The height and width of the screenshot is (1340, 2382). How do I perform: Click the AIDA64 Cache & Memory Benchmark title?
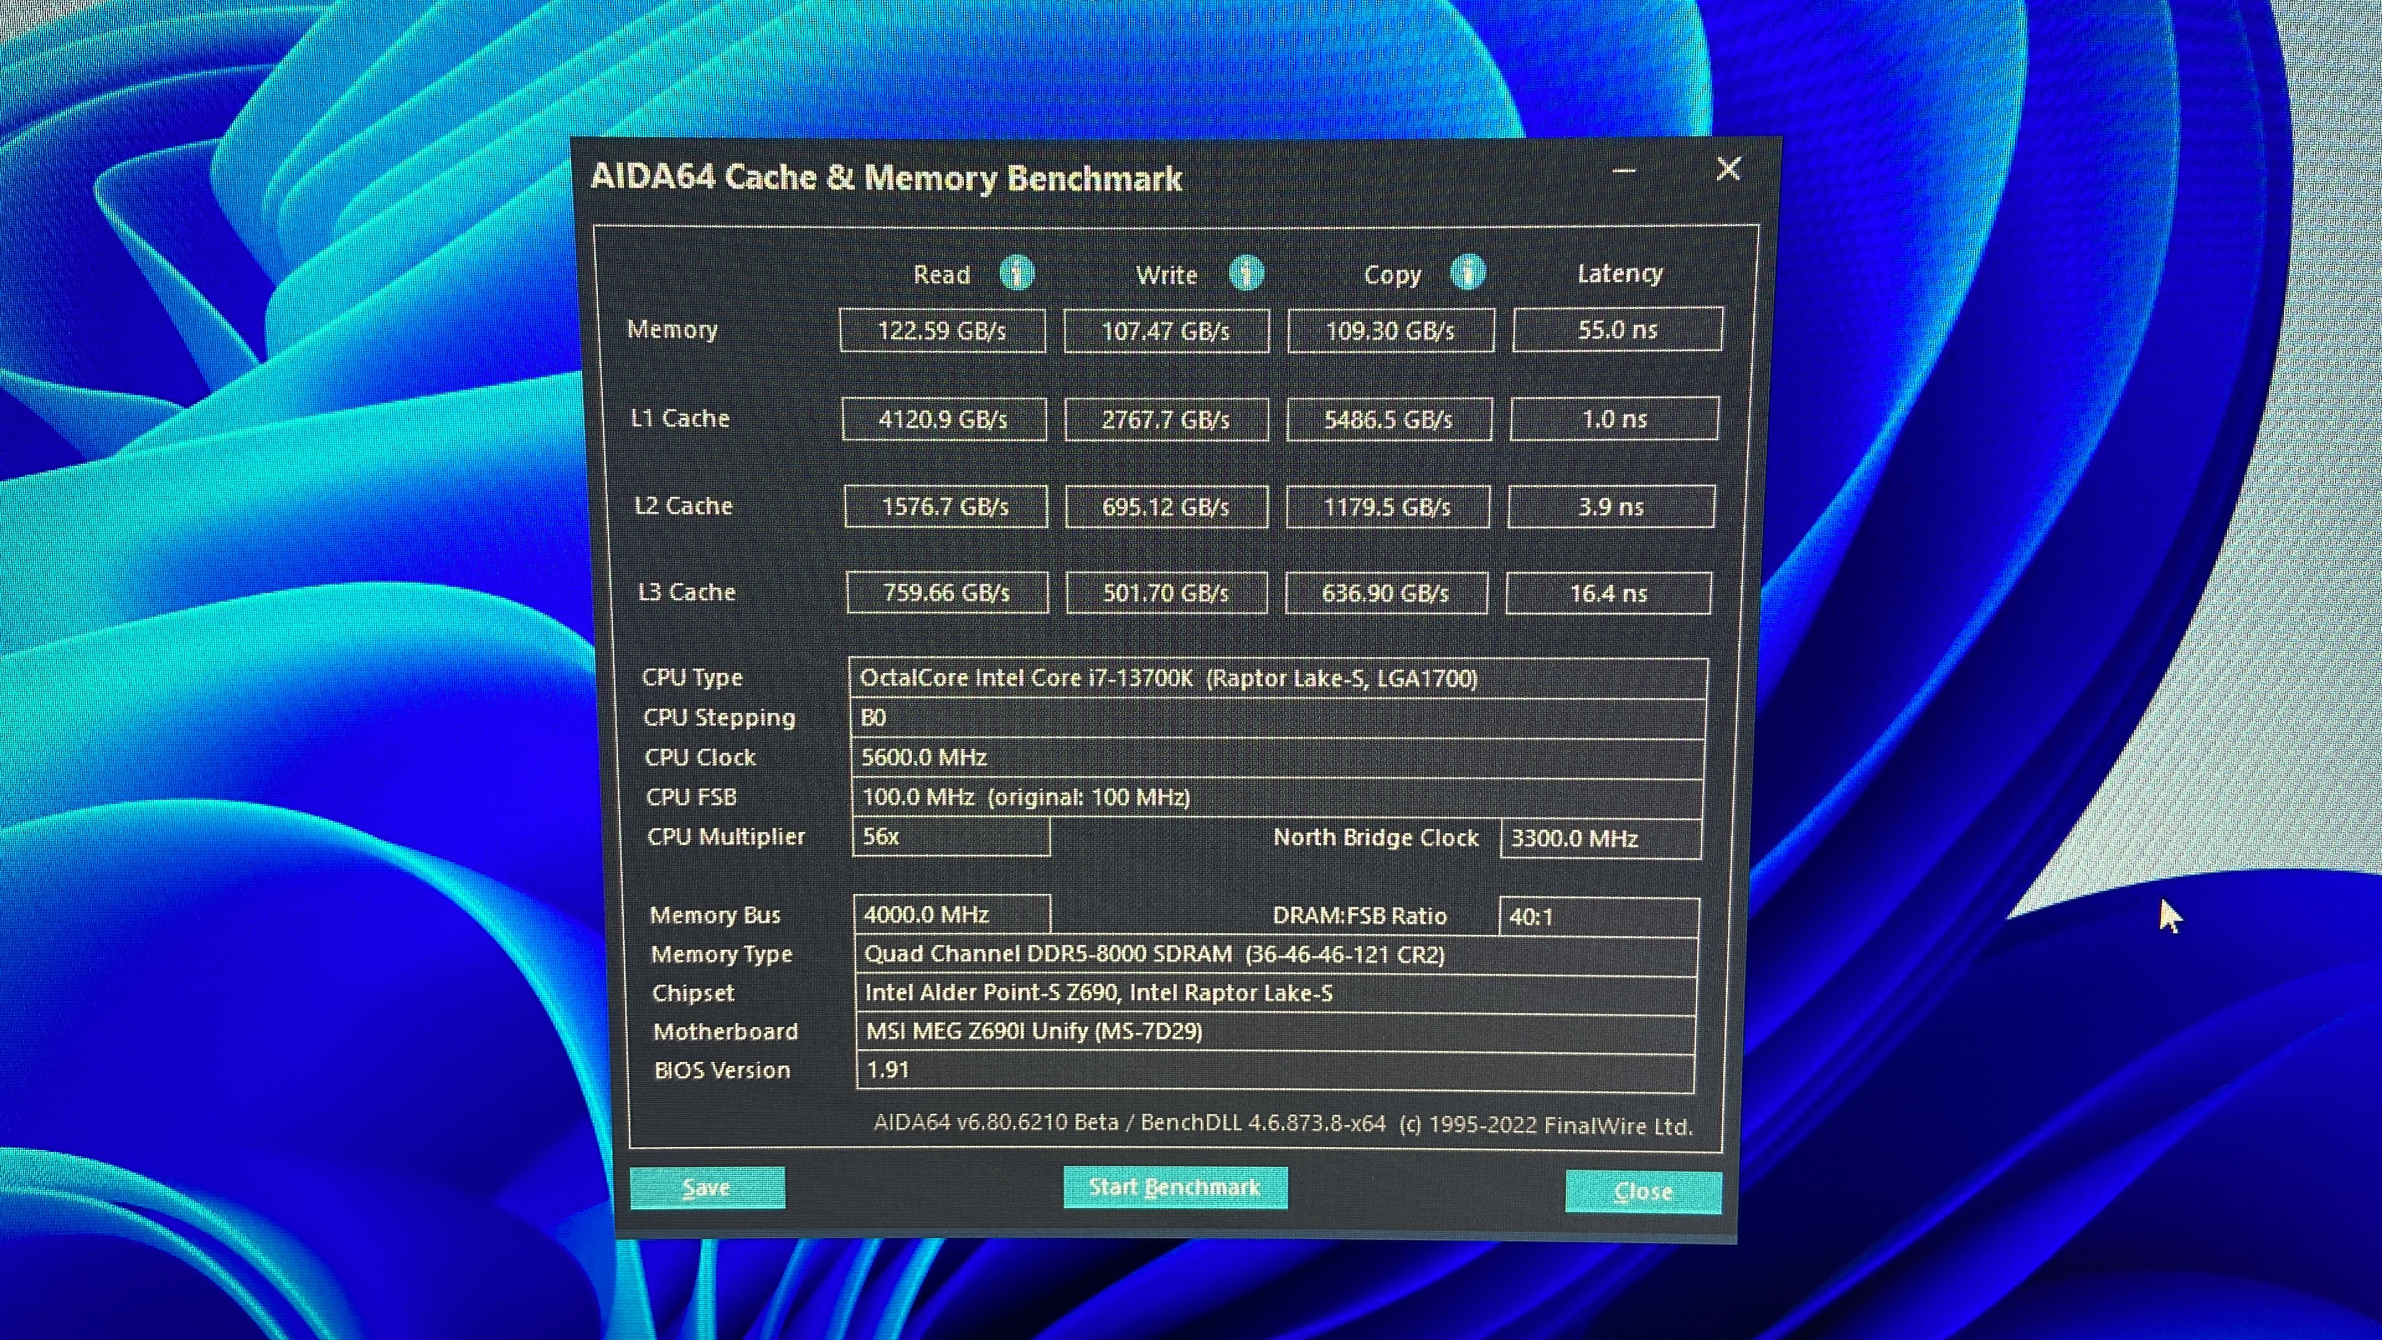pyautogui.click(x=886, y=177)
